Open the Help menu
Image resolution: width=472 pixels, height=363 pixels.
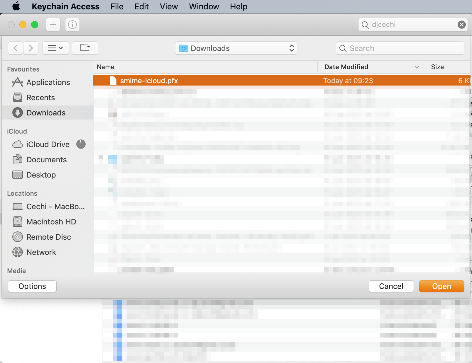point(238,6)
